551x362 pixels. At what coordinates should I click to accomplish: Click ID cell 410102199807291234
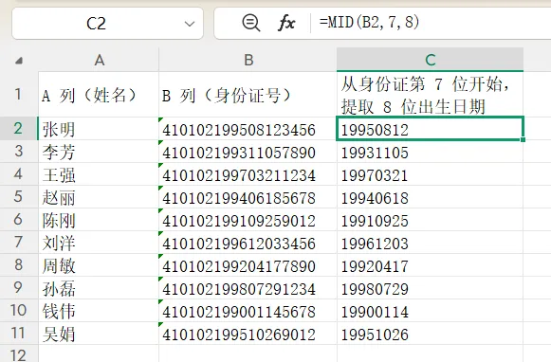tap(248, 288)
